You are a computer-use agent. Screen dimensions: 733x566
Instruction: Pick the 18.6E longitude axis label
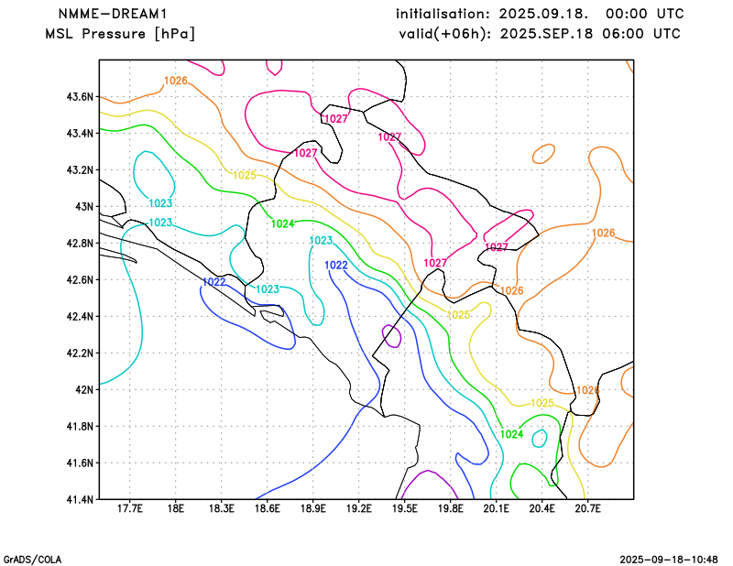[x=268, y=508]
